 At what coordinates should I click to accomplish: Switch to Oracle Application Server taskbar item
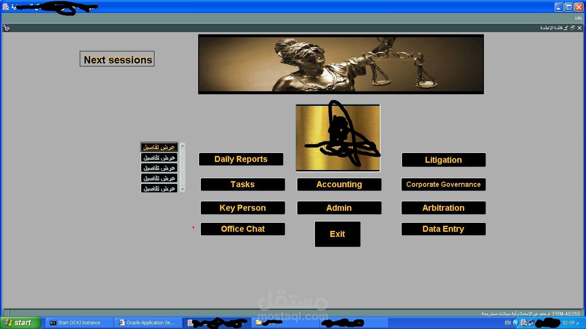[148, 323]
